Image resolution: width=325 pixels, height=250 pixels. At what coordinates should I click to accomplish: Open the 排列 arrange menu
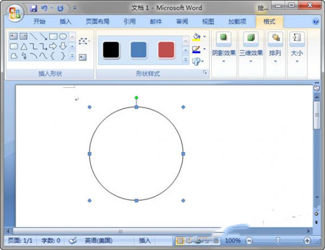pyautogui.click(x=275, y=47)
